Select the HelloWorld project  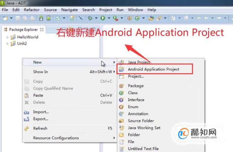coord(28,37)
